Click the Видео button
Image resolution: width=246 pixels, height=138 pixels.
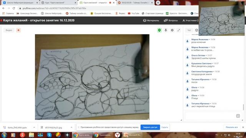point(9,30)
